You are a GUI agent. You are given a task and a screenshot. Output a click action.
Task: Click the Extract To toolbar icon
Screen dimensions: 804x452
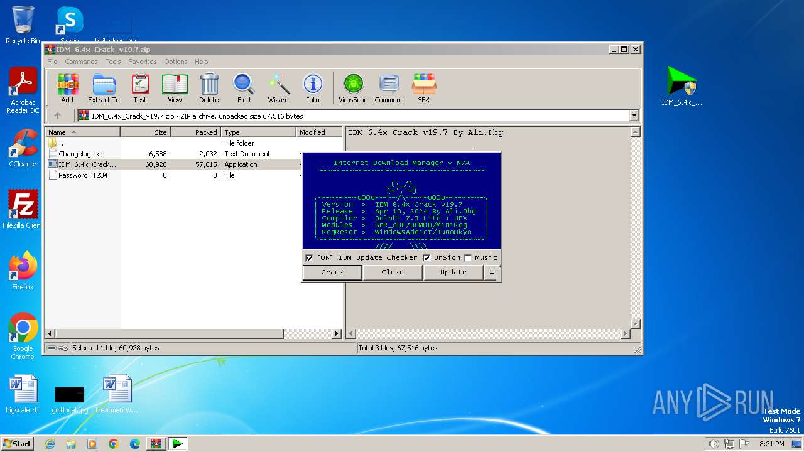click(104, 89)
